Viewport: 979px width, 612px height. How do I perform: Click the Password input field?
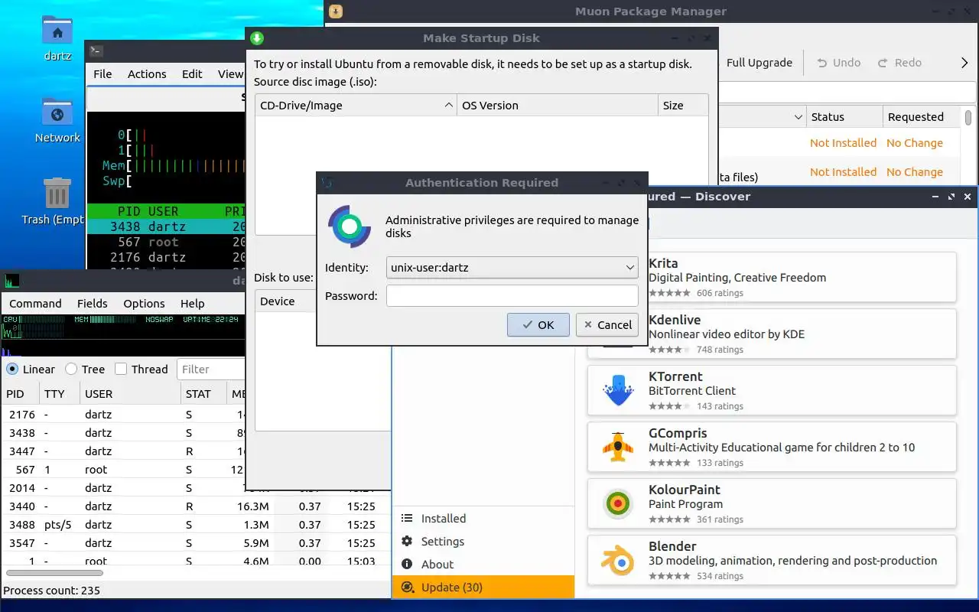[x=512, y=295]
